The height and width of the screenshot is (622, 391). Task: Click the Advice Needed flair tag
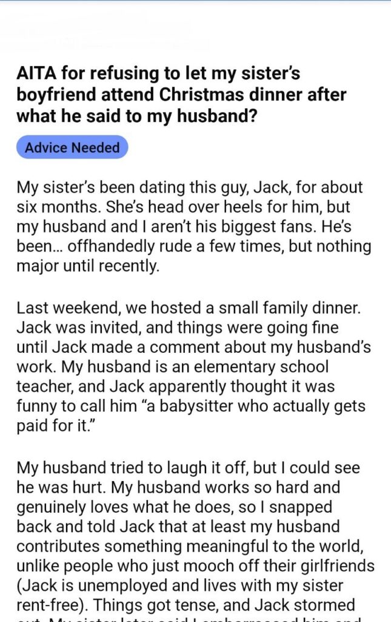coord(72,148)
